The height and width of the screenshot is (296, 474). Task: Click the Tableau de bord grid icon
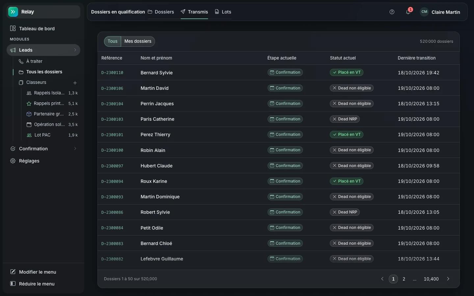pos(13,29)
